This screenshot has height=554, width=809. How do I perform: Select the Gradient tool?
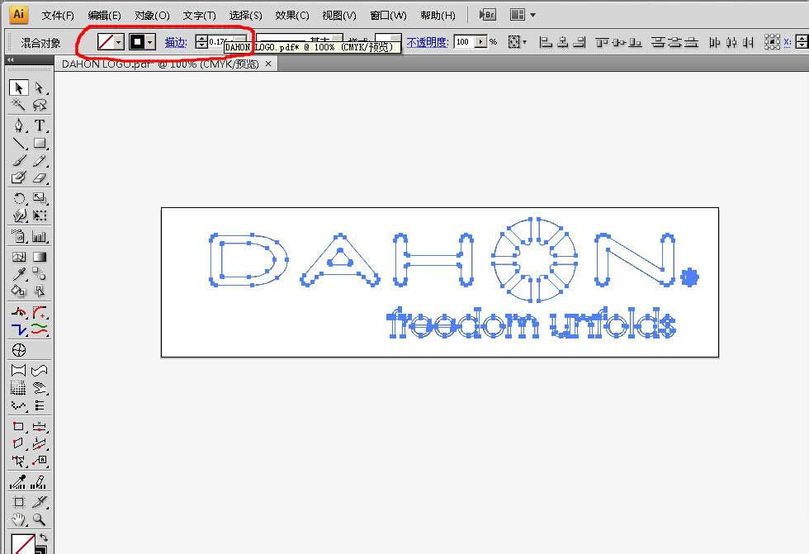tap(40, 257)
